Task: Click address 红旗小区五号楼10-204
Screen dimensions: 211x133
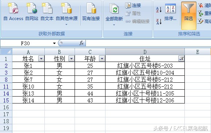Action: [x=145, y=73]
